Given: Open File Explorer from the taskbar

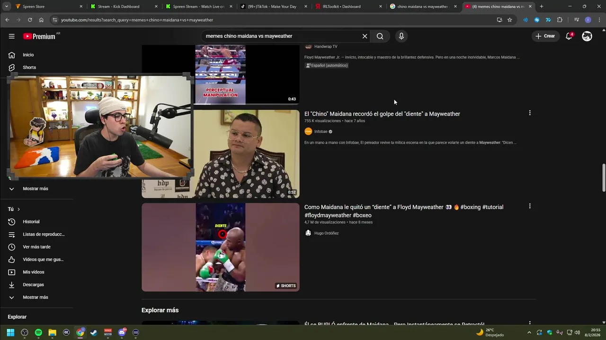Looking at the screenshot, I should 52,332.
